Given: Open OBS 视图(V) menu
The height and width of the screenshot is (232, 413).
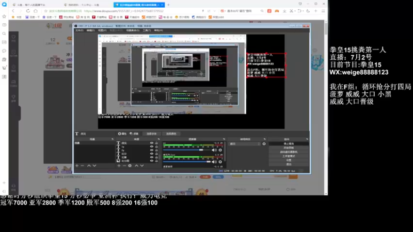Looking at the screenshot, I should tap(102, 30).
